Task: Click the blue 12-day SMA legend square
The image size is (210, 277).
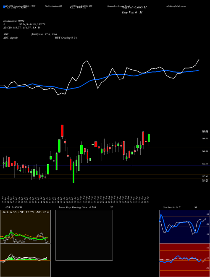Action: [x=4, y=7]
